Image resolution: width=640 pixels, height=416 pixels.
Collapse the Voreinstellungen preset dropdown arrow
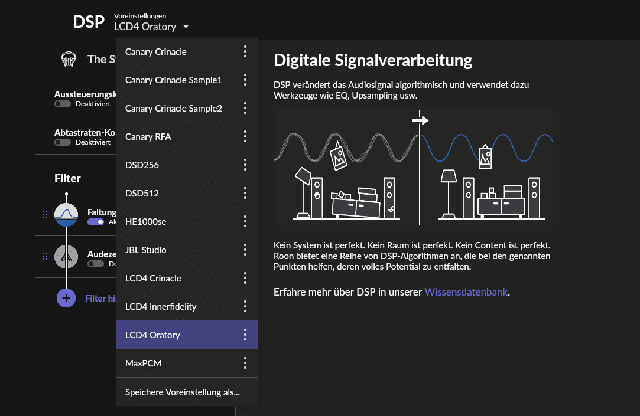point(186,27)
